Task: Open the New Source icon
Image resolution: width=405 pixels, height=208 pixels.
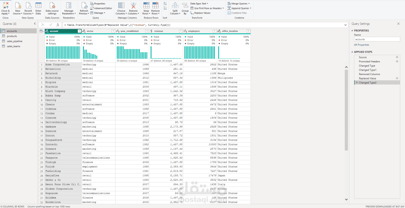Action: tap(18, 5)
